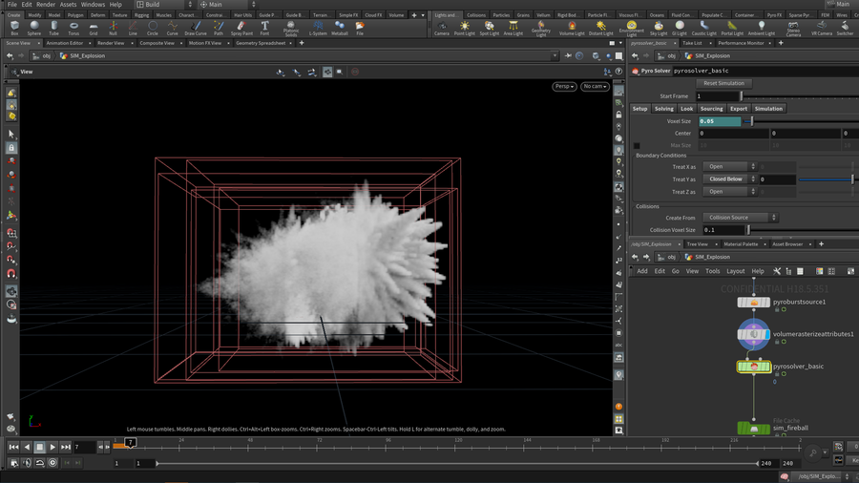Open the Treat Y as Closed Below dropdown
The width and height of the screenshot is (859, 483).
tap(729, 179)
